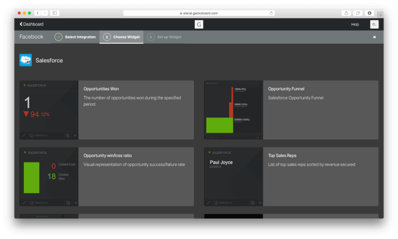Go back to Dashboard
The height and width of the screenshot is (239, 398).
[x=31, y=24]
